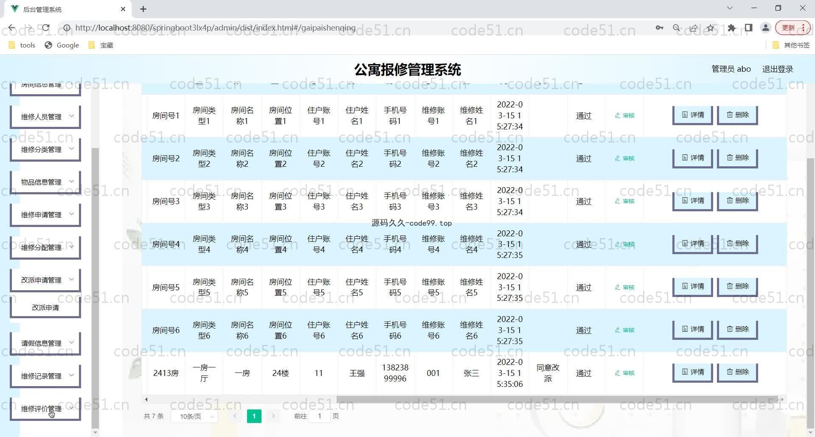
Task: Click the page's right vertical scrollbar
Action: pos(810,293)
